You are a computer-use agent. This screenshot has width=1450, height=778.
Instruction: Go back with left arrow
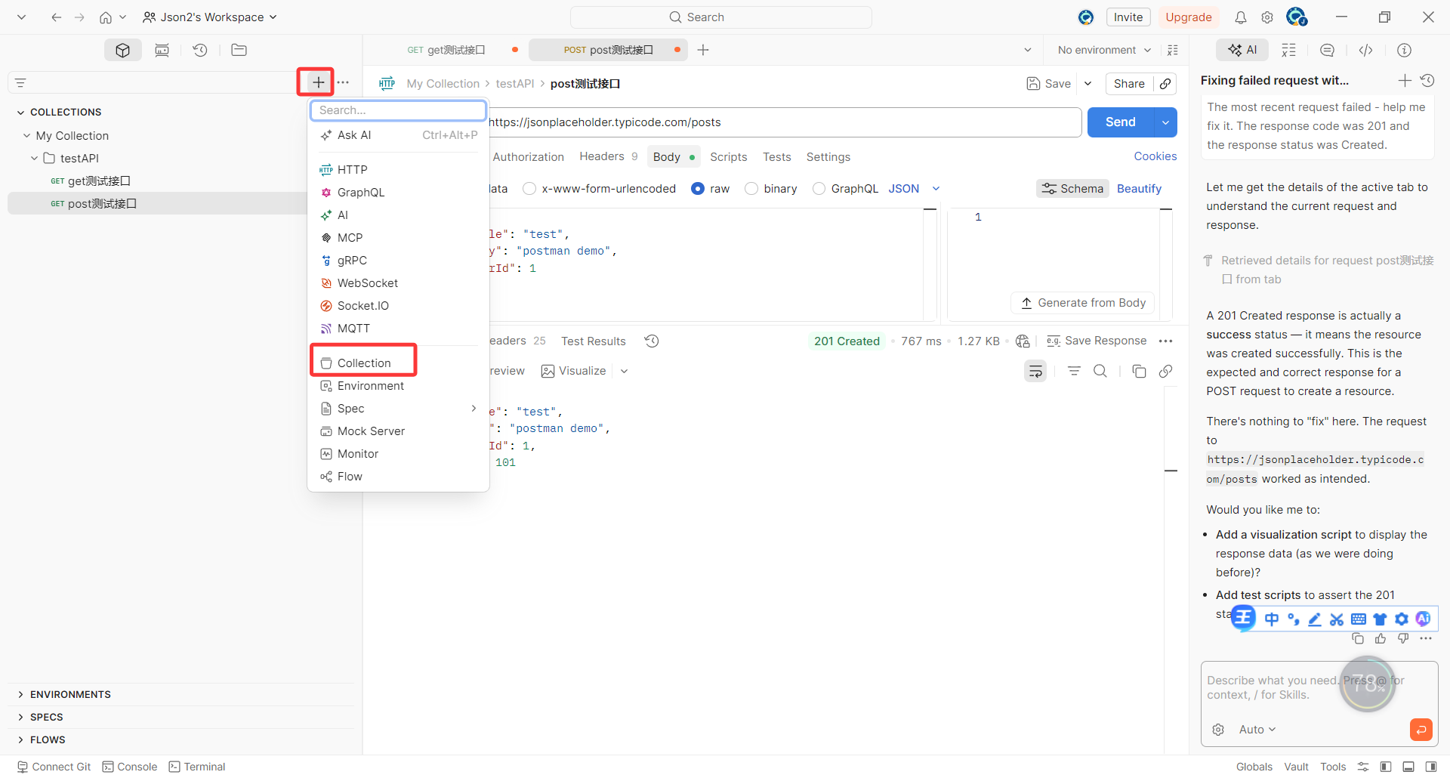pyautogui.click(x=56, y=17)
